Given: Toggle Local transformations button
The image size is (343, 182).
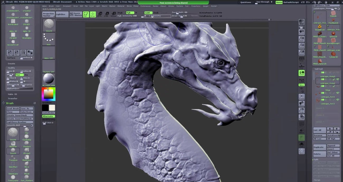Looking at the screenshot, I should tap(301, 73).
